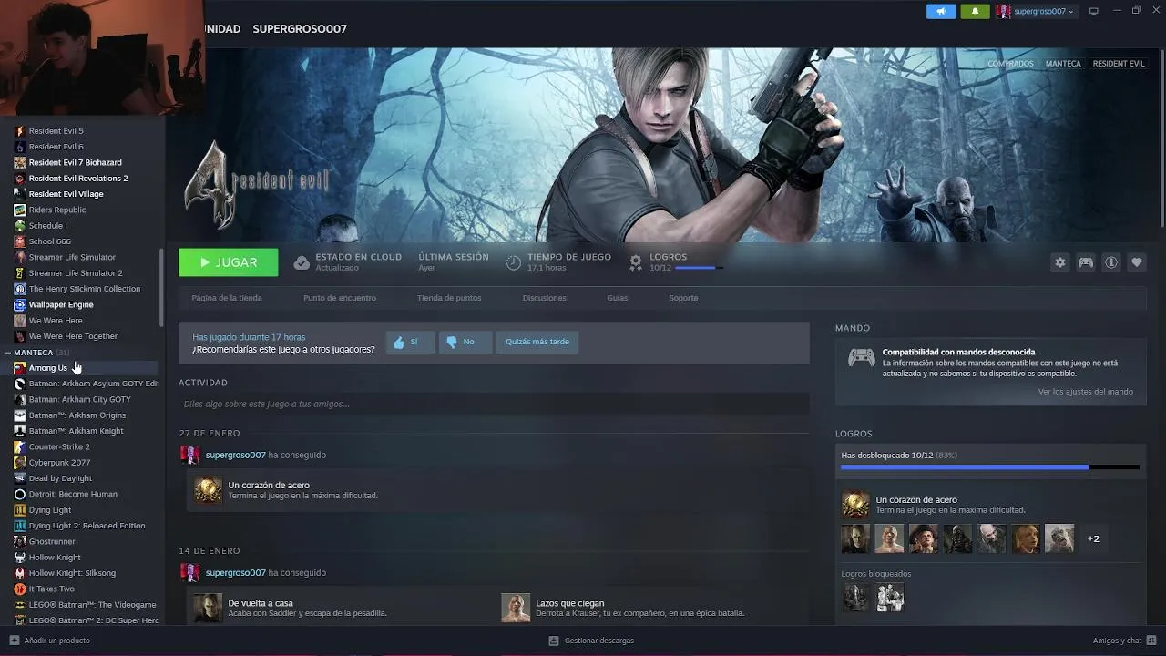Screen dimensions: 1166x656
Task: Open Guías tab
Action: (x=618, y=298)
